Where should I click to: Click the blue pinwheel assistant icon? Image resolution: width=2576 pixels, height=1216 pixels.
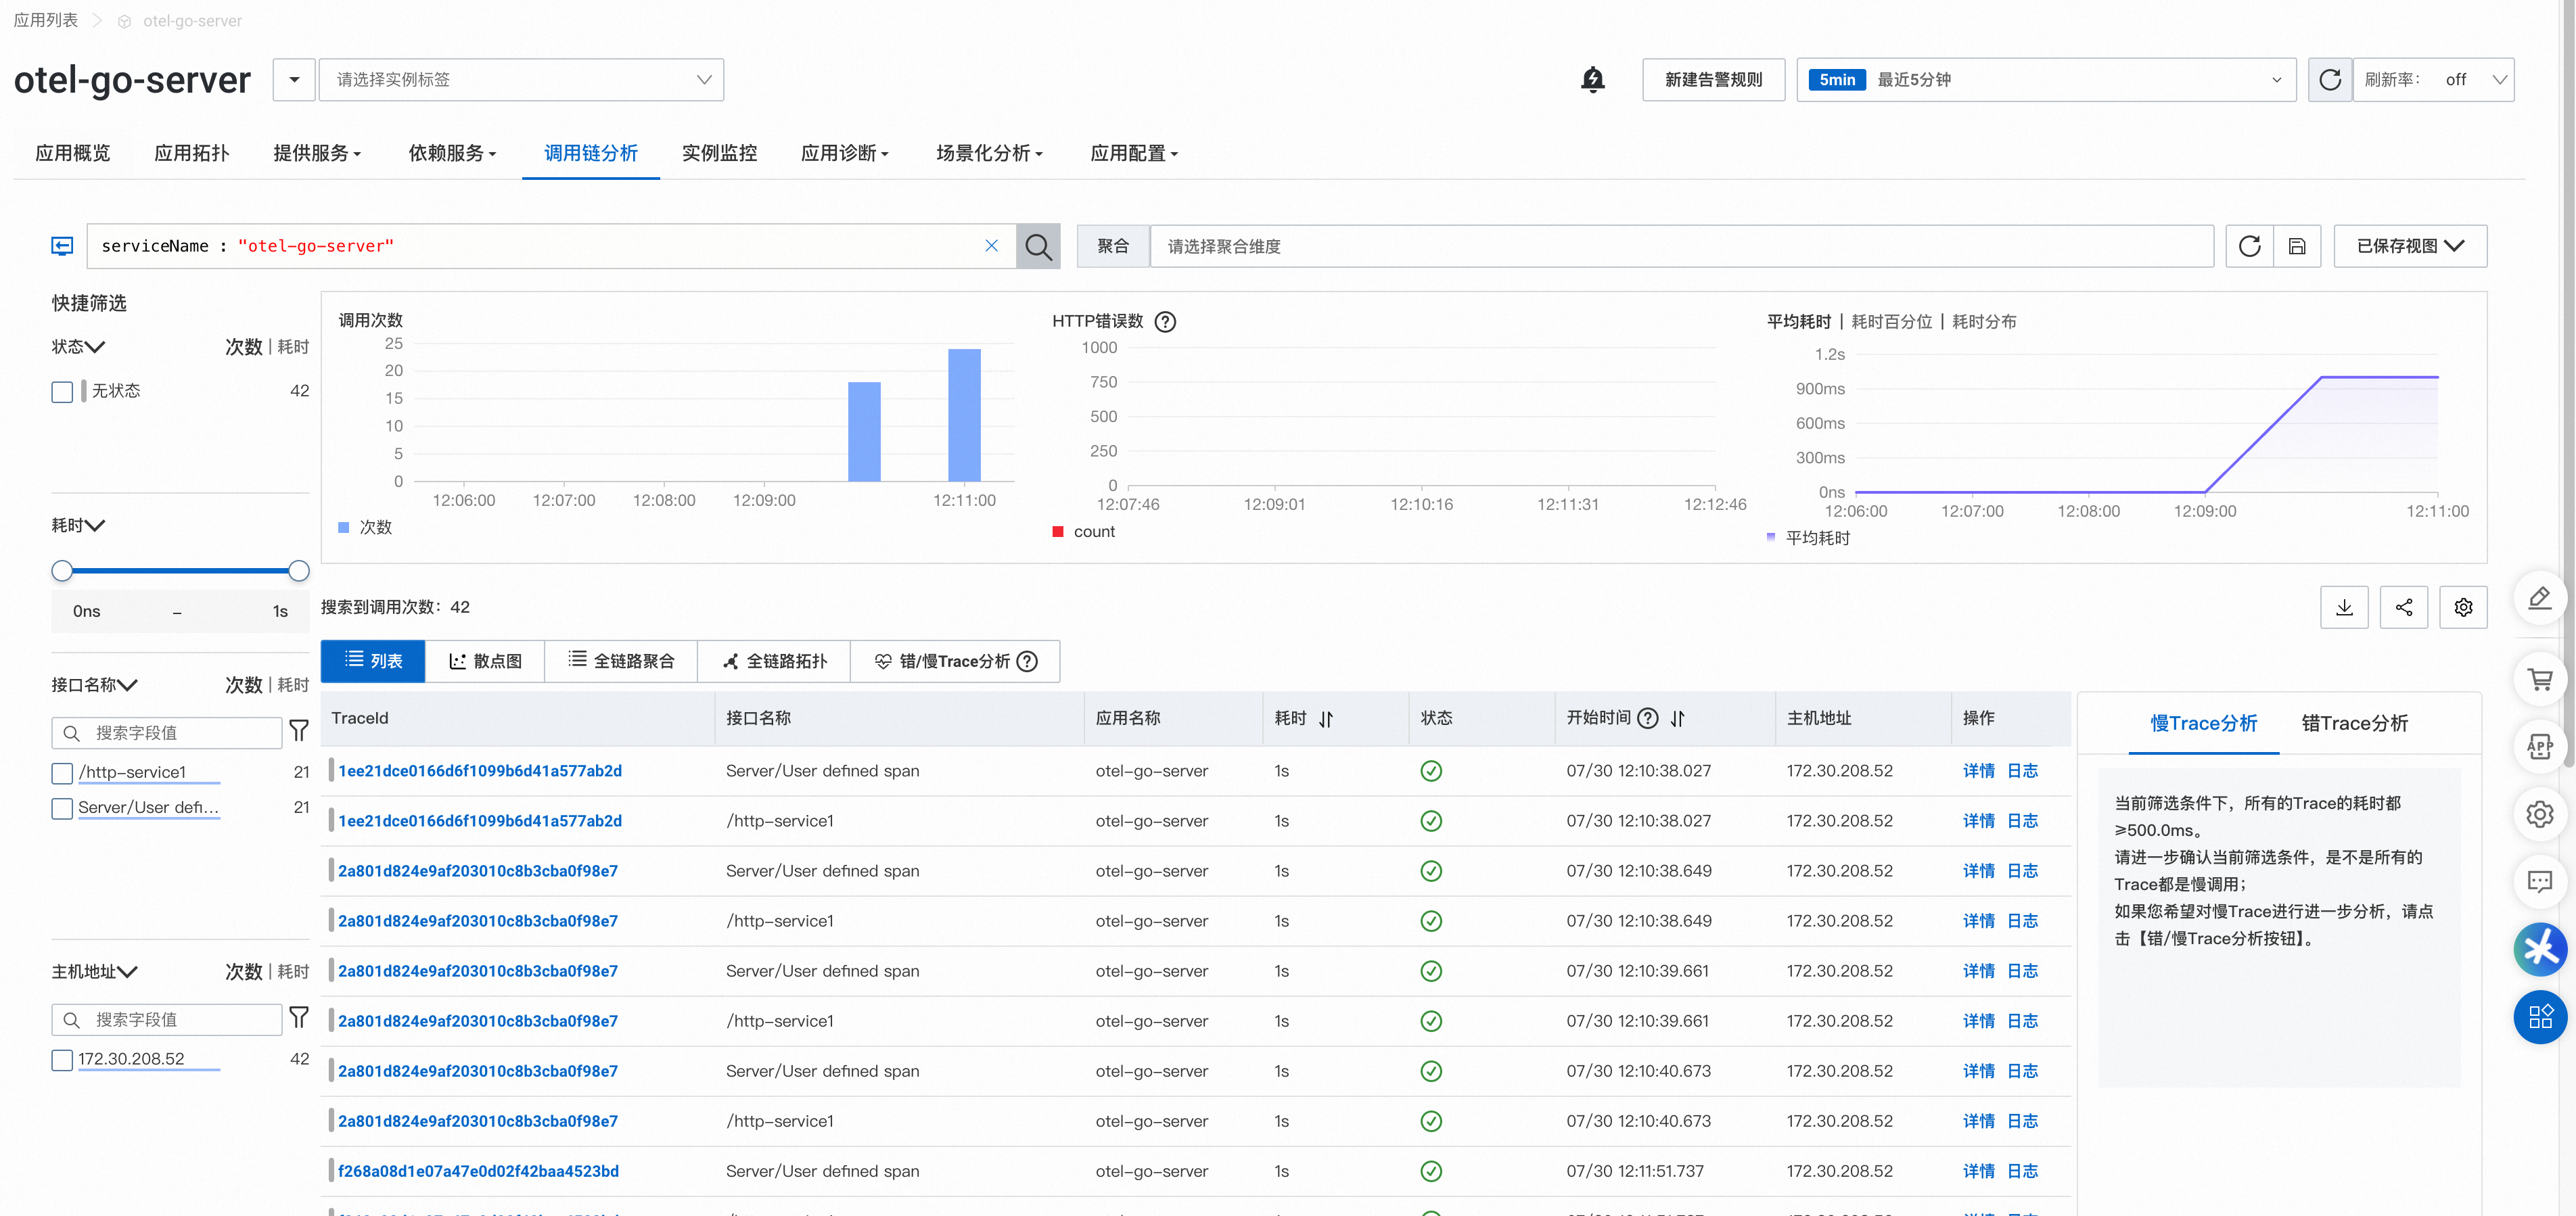pos(2540,949)
